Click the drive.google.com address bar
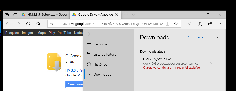 [x=110, y=24]
